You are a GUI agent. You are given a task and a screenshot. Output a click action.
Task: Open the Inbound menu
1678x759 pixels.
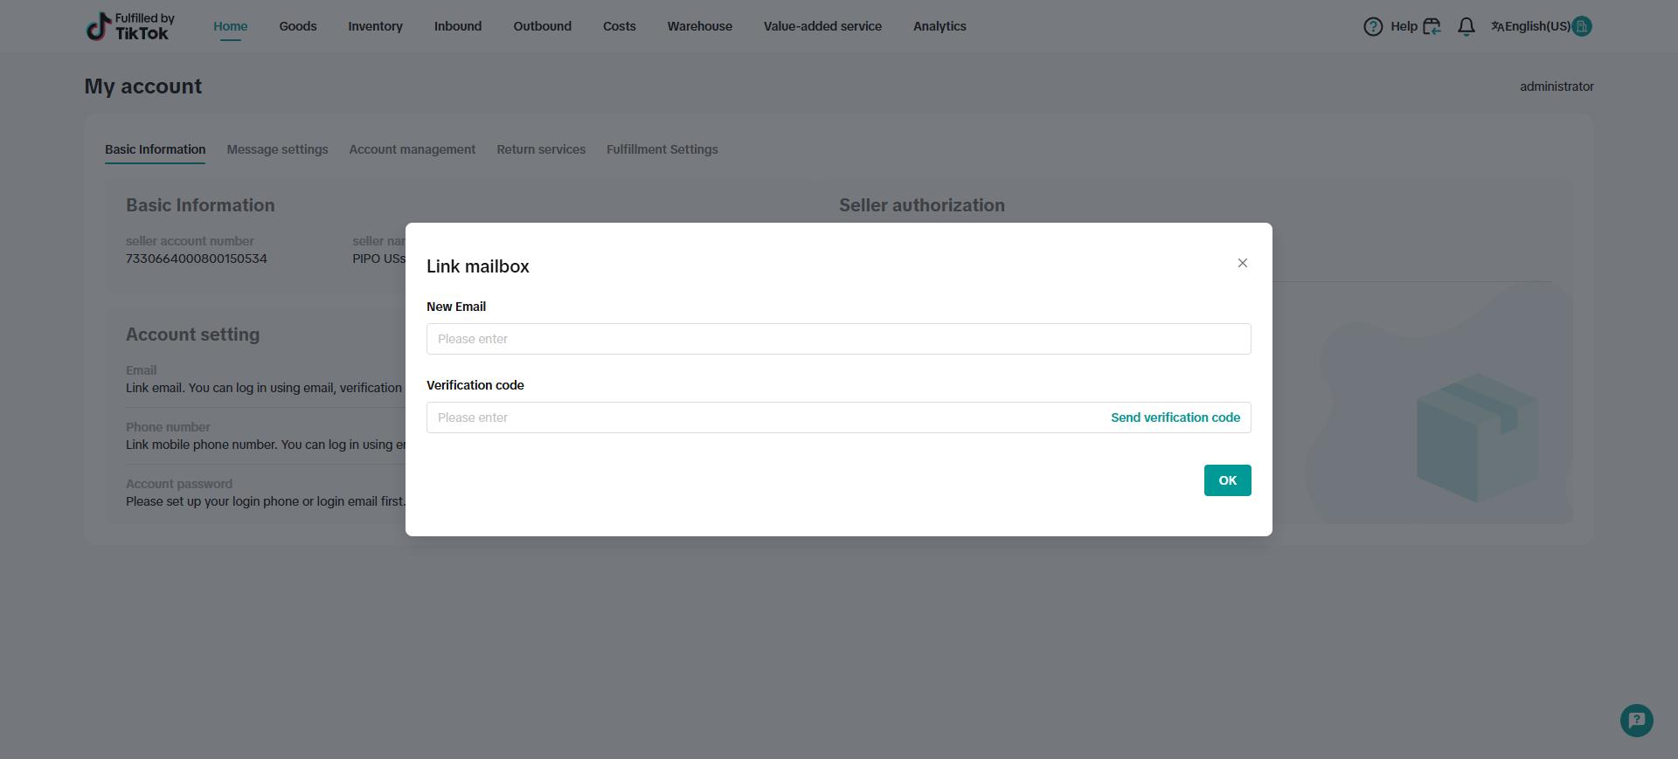(x=458, y=26)
